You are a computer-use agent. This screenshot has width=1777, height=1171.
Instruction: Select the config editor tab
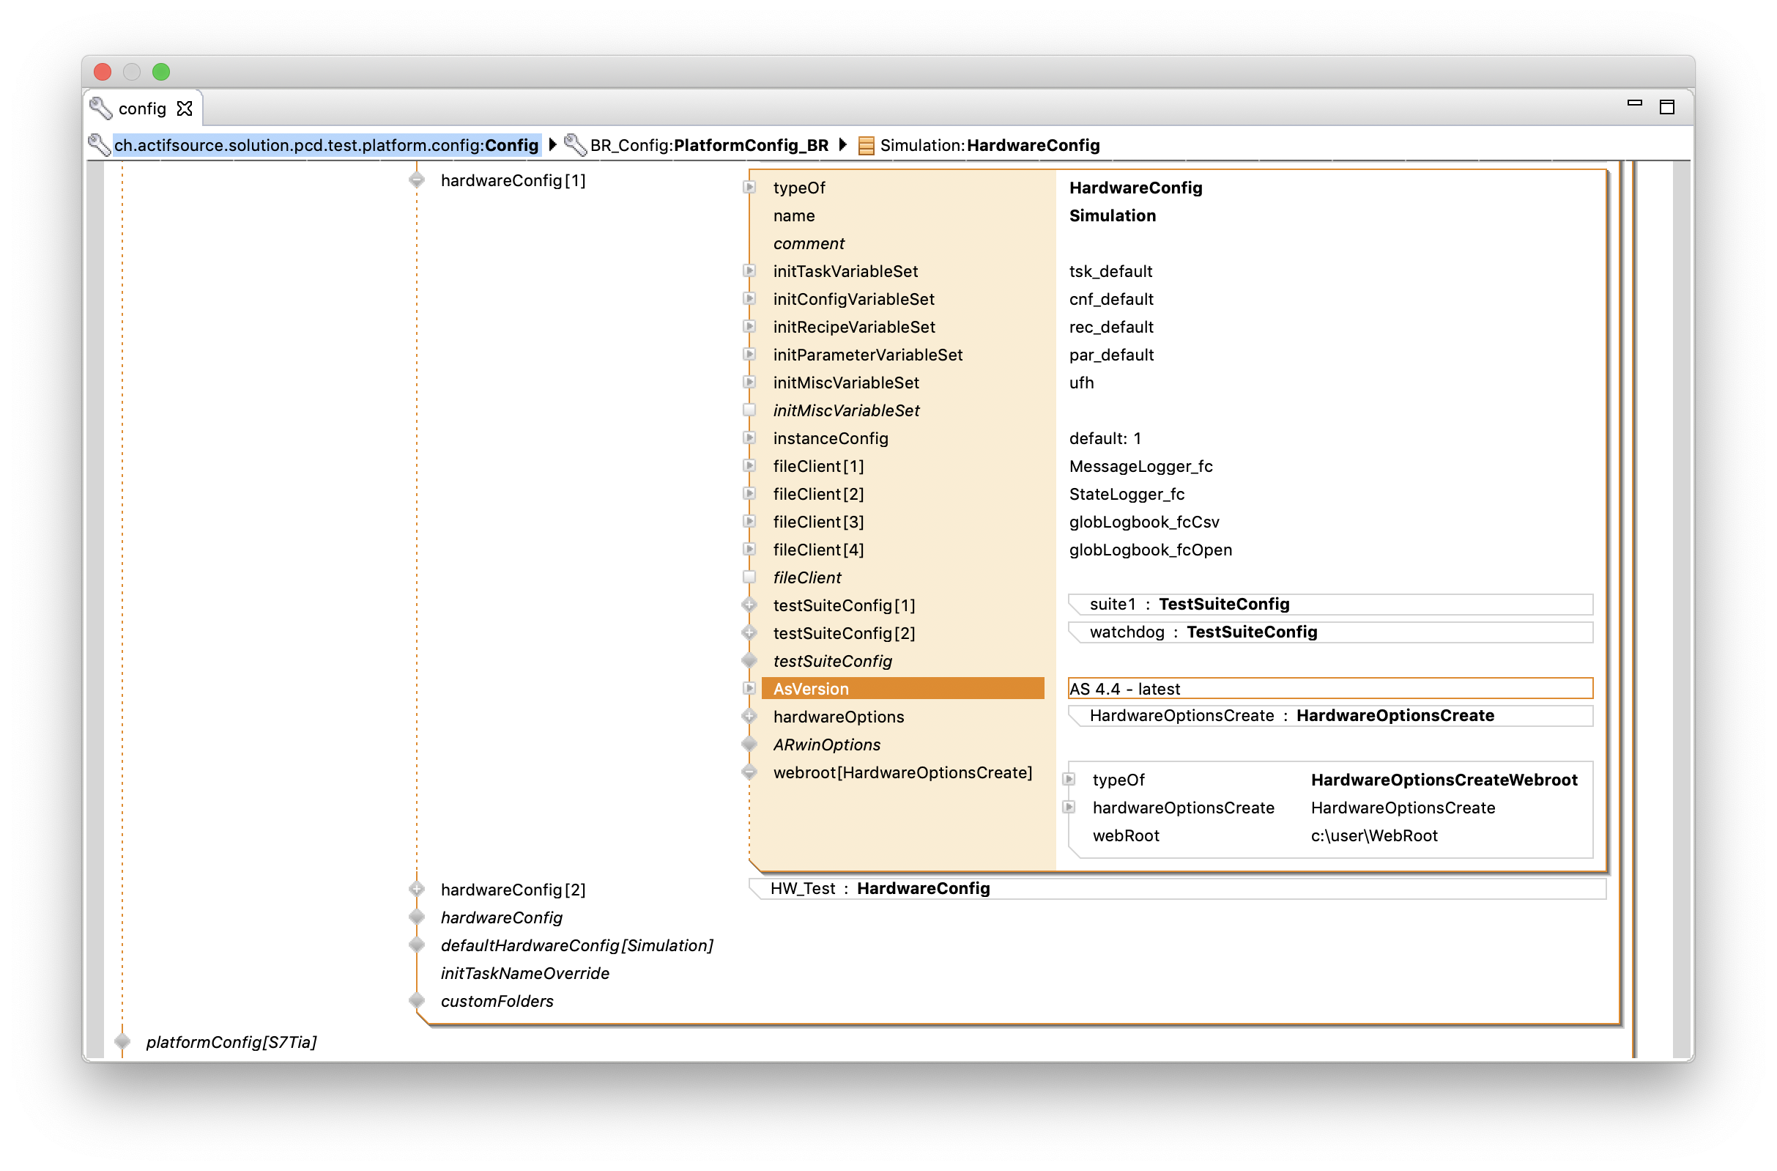coord(142,109)
